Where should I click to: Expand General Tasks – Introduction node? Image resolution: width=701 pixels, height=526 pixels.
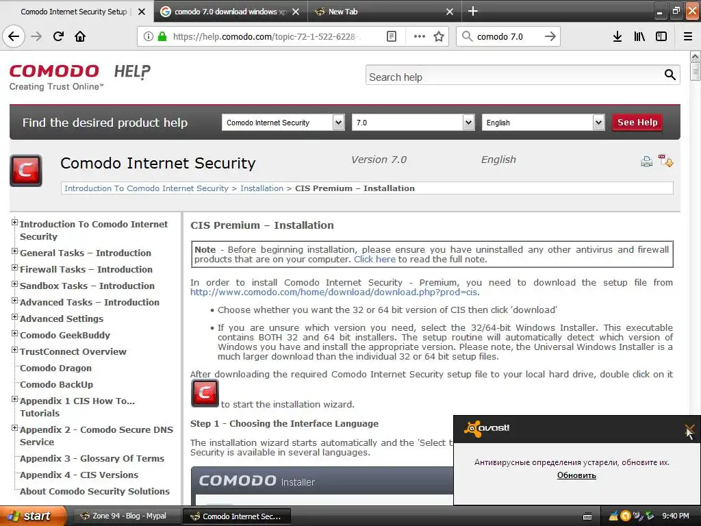coord(15,251)
